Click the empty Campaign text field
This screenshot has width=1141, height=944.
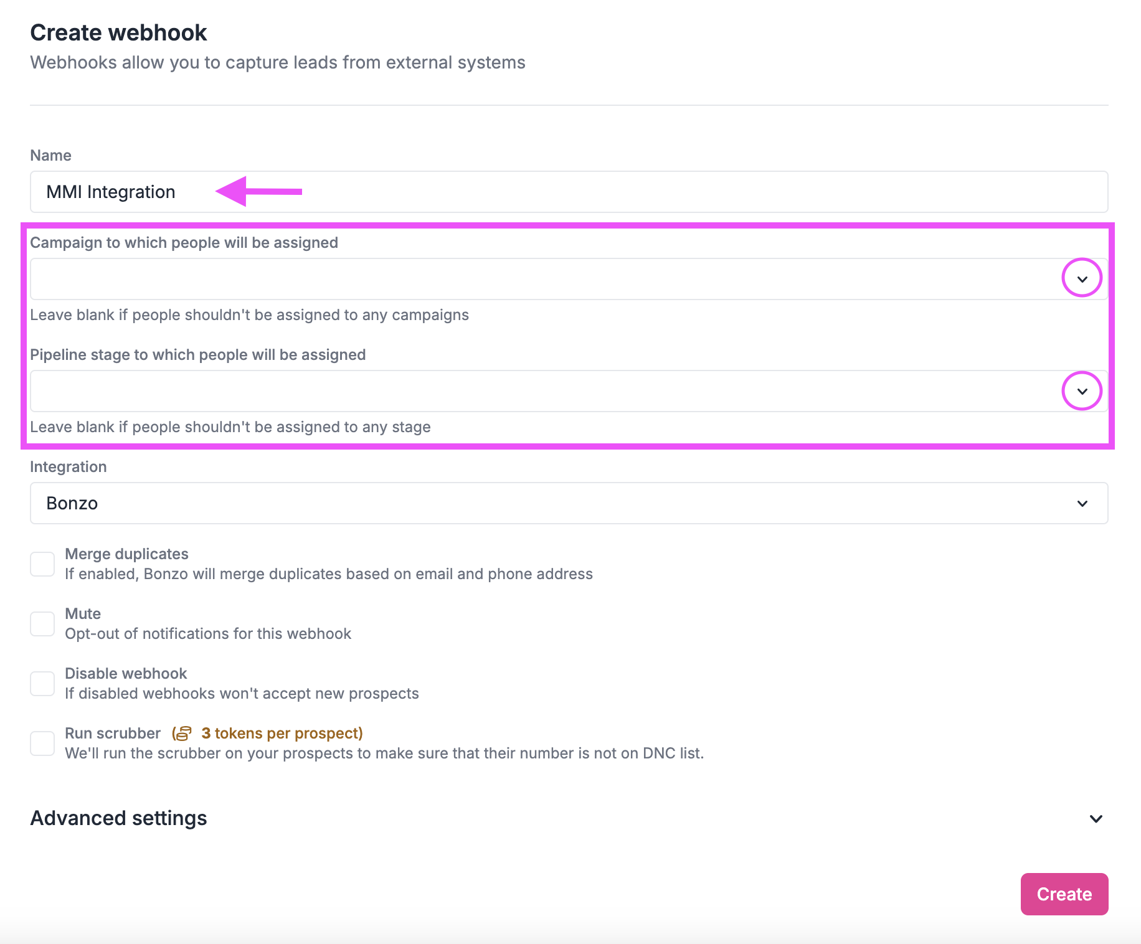pos(436,278)
